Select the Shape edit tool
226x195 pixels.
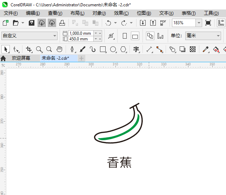(16, 49)
